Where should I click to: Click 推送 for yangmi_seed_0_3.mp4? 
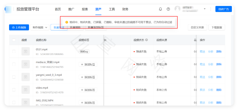click(x=202, y=77)
